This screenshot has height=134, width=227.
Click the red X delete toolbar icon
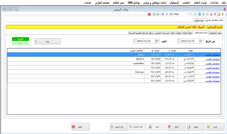pyautogui.click(x=215, y=14)
